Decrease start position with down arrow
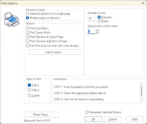Image resolution: width=147 pixels, height=124 pixels. pyautogui.click(x=97, y=33)
